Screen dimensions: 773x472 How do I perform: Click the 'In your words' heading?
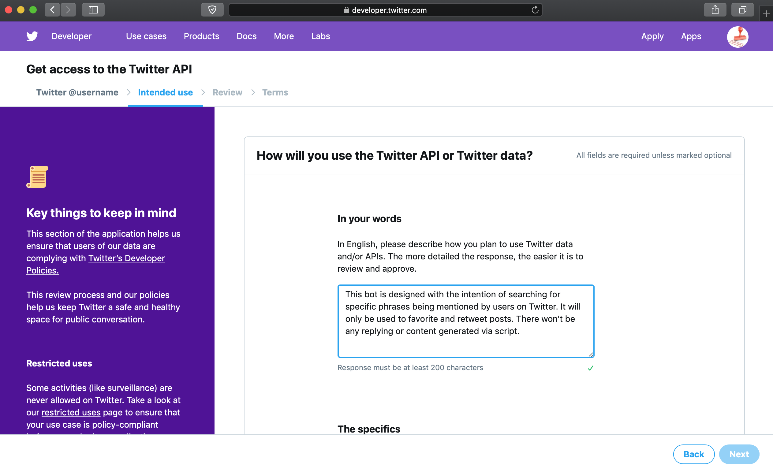pyautogui.click(x=369, y=219)
